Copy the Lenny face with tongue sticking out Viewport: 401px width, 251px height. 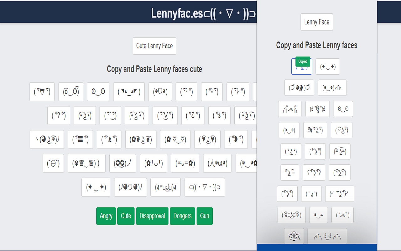pos(42,92)
